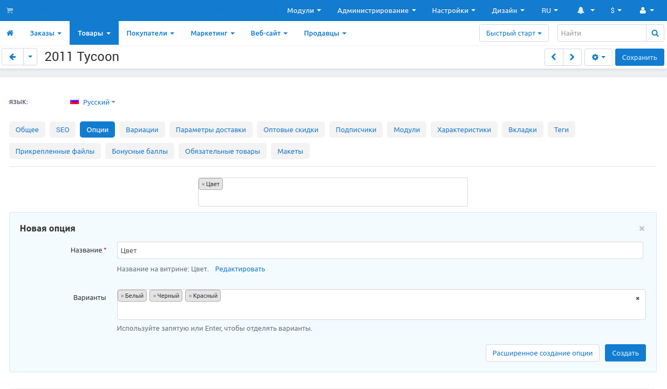Go to the next product

[x=572, y=57]
